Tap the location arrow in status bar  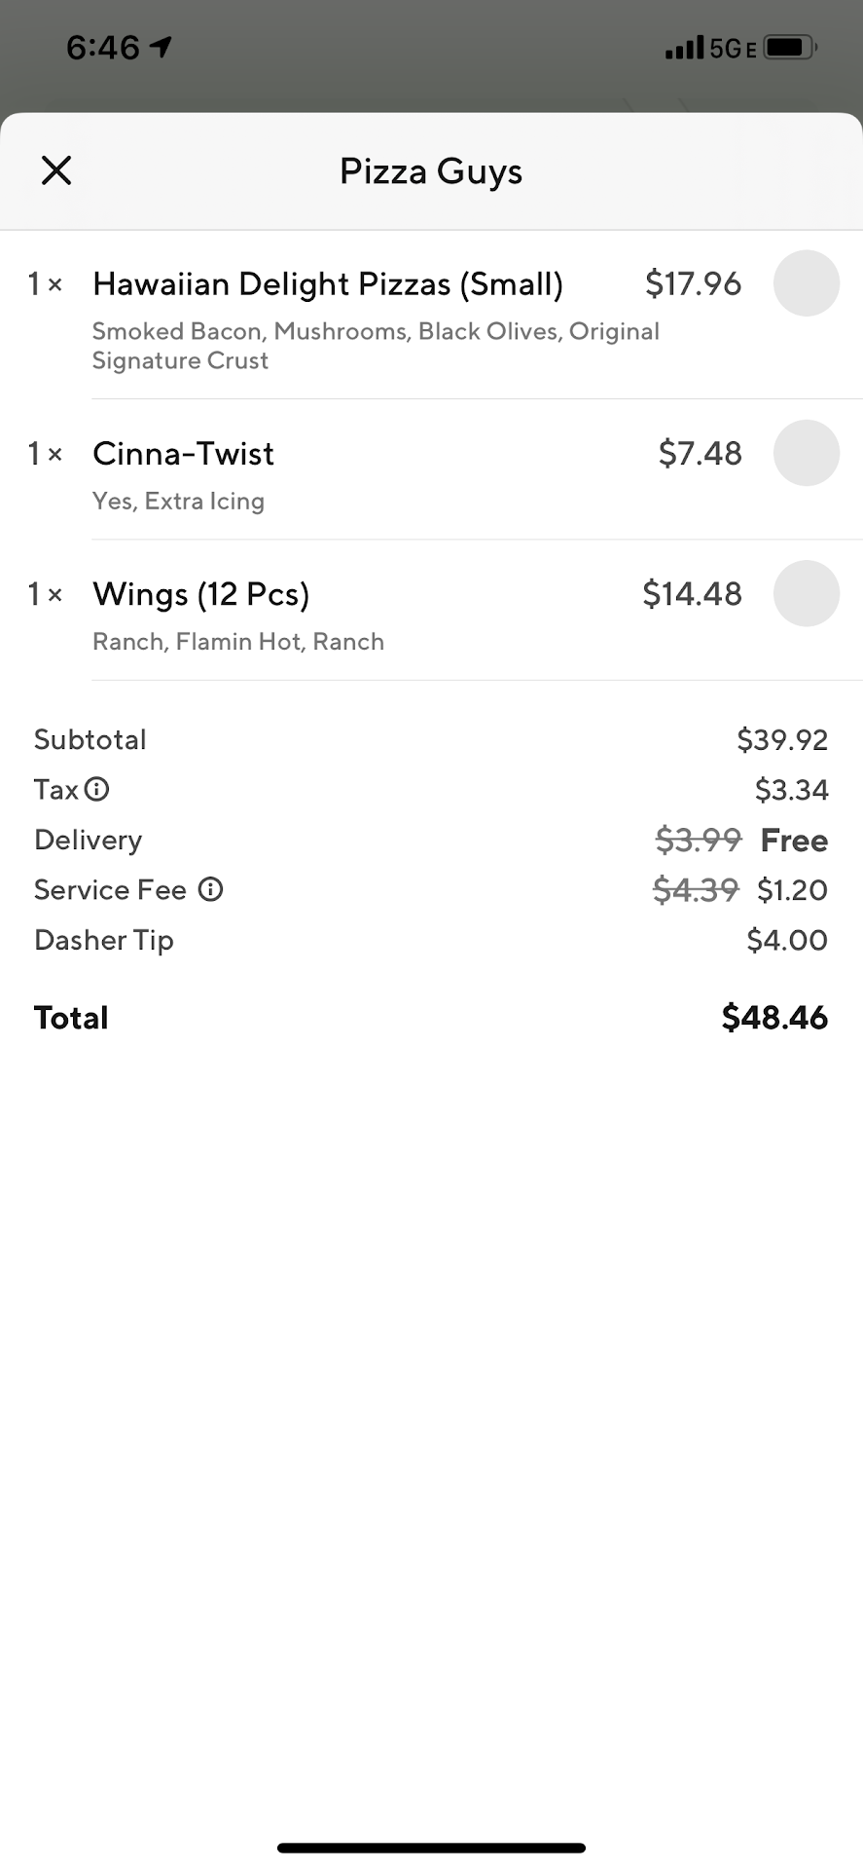(161, 47)
